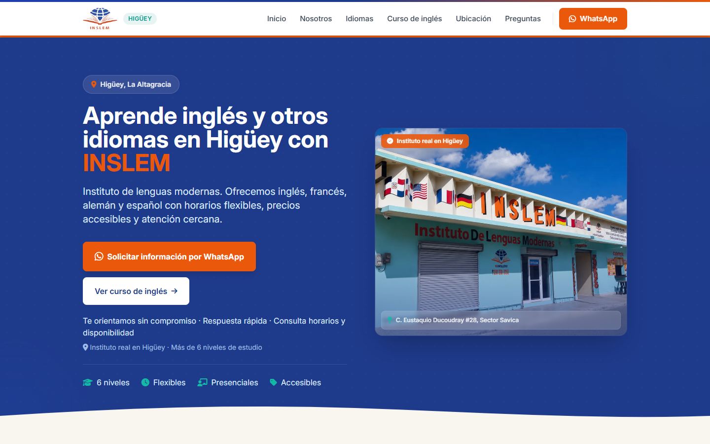
Task: Click map pin icon in location pill
Action: coord(94,84)
